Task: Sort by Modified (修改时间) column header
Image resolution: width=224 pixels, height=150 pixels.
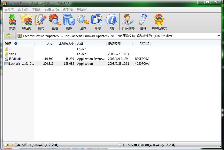Action: coord(119,43)
